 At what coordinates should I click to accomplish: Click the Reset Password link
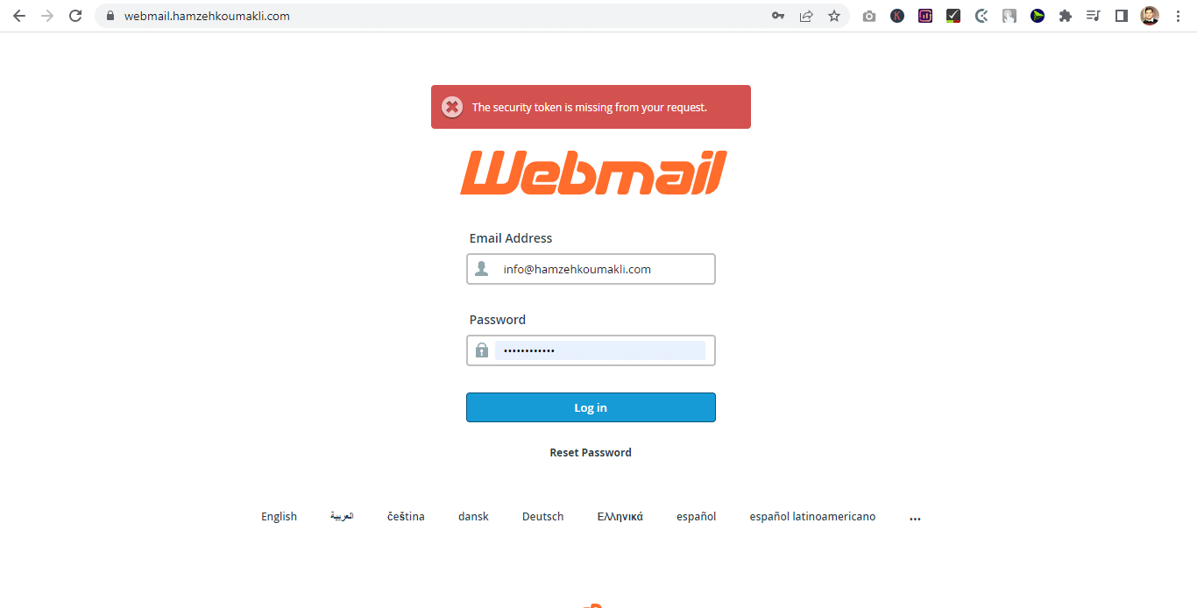pos(591,453)
